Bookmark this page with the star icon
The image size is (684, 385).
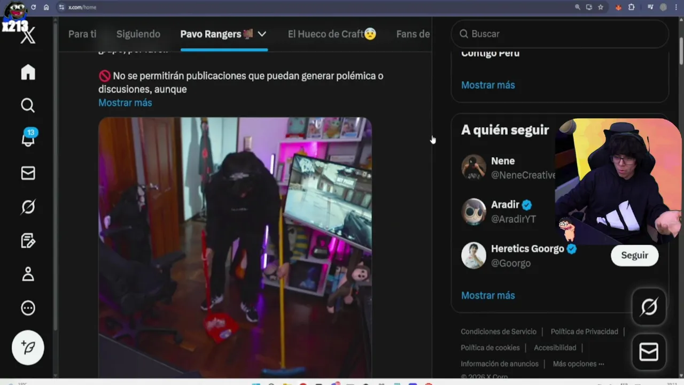tap(601, 7)
